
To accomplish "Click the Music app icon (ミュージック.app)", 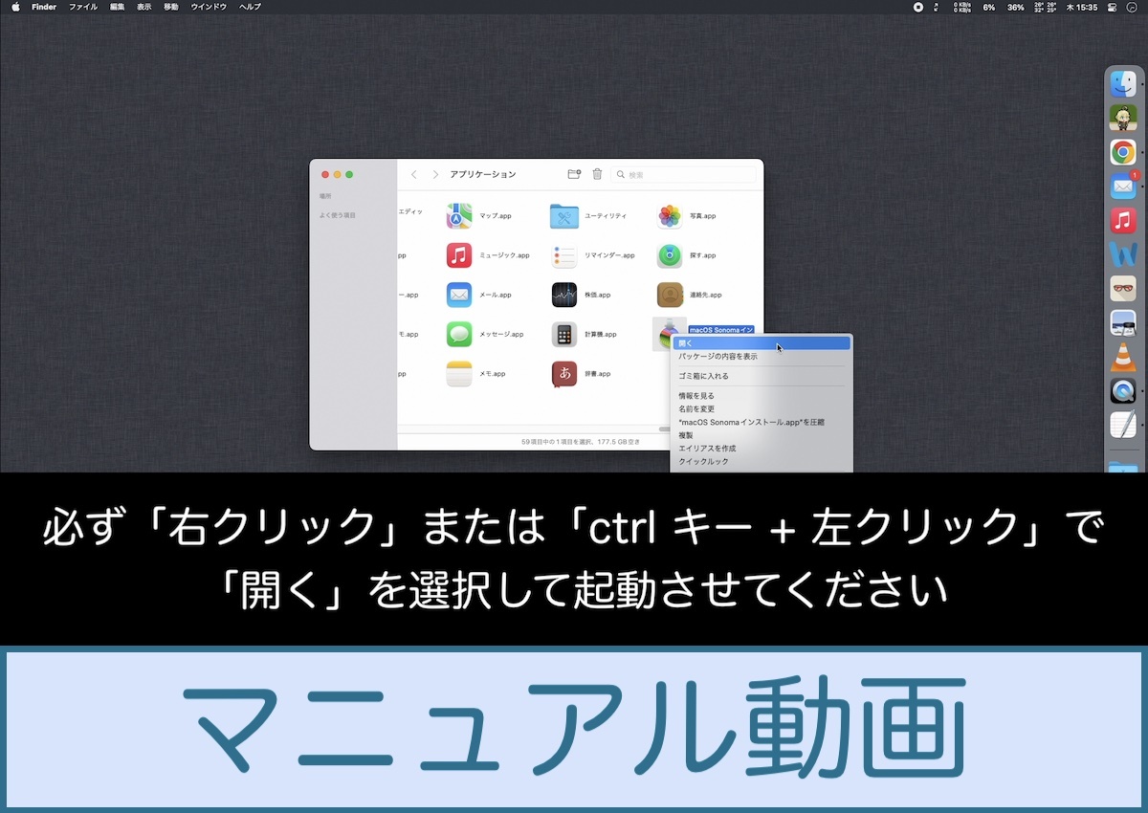I will [x=459, y=255].
